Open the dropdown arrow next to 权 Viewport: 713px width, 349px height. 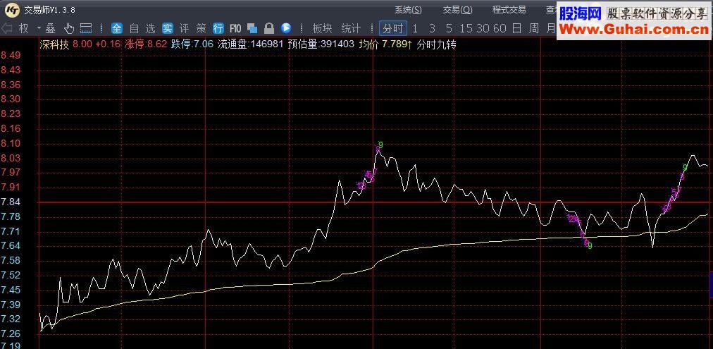[x=39, y=29]
